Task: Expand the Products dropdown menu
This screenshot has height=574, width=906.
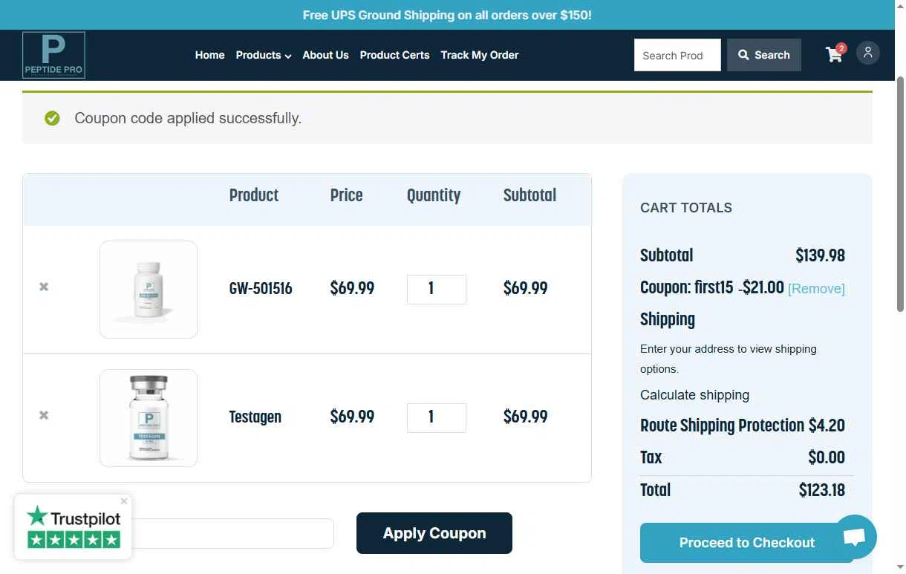Action: [264, 55]
